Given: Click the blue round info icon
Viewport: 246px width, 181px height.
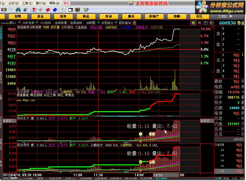Looking at the screenshot, I should coord(55,10).
